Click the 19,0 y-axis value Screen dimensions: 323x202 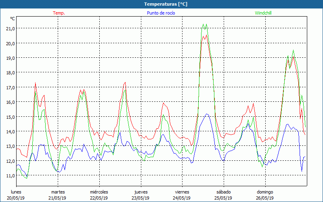[10, 58]
